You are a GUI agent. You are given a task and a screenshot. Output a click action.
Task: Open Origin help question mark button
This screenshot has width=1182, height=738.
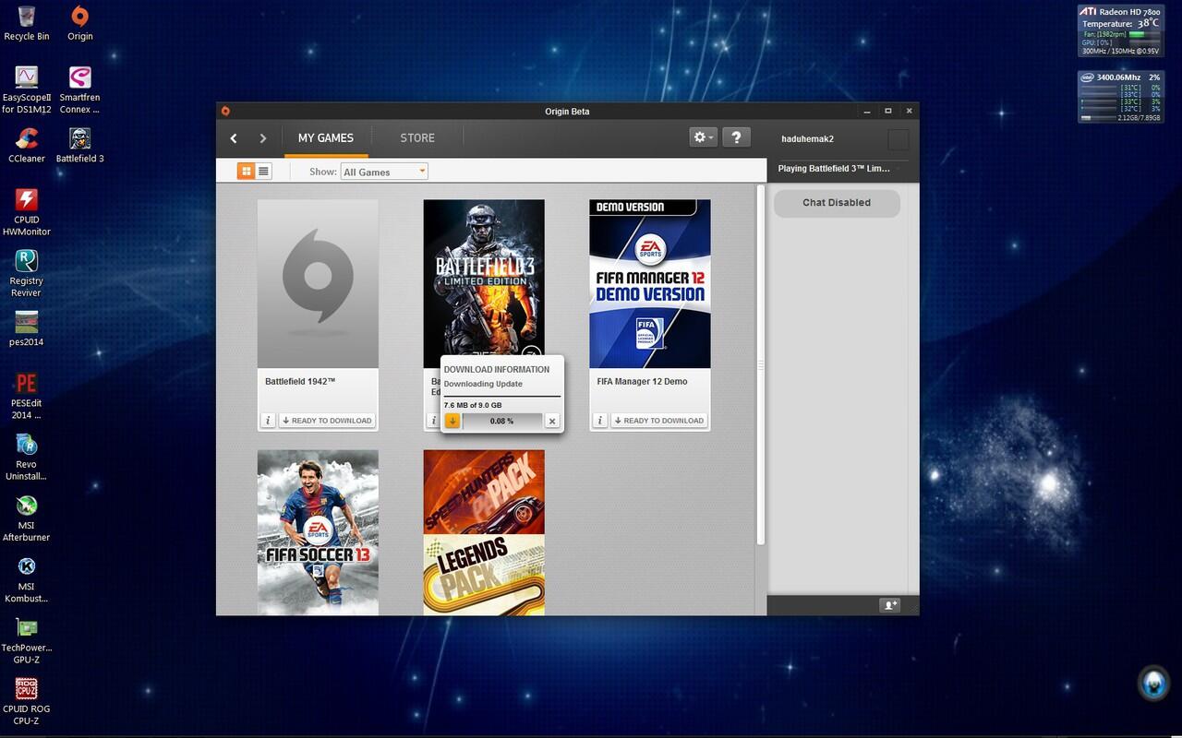(x=736, y=137)
